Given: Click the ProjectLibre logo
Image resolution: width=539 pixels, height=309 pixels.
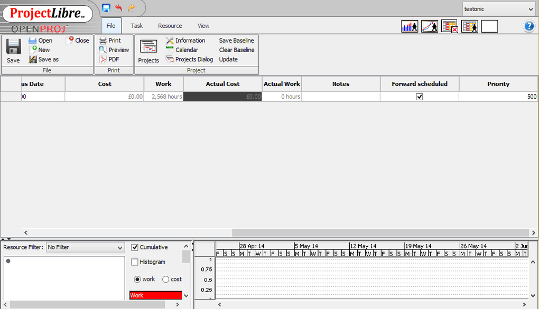Looking at the screenshot, I should click(x=48, y=14).
